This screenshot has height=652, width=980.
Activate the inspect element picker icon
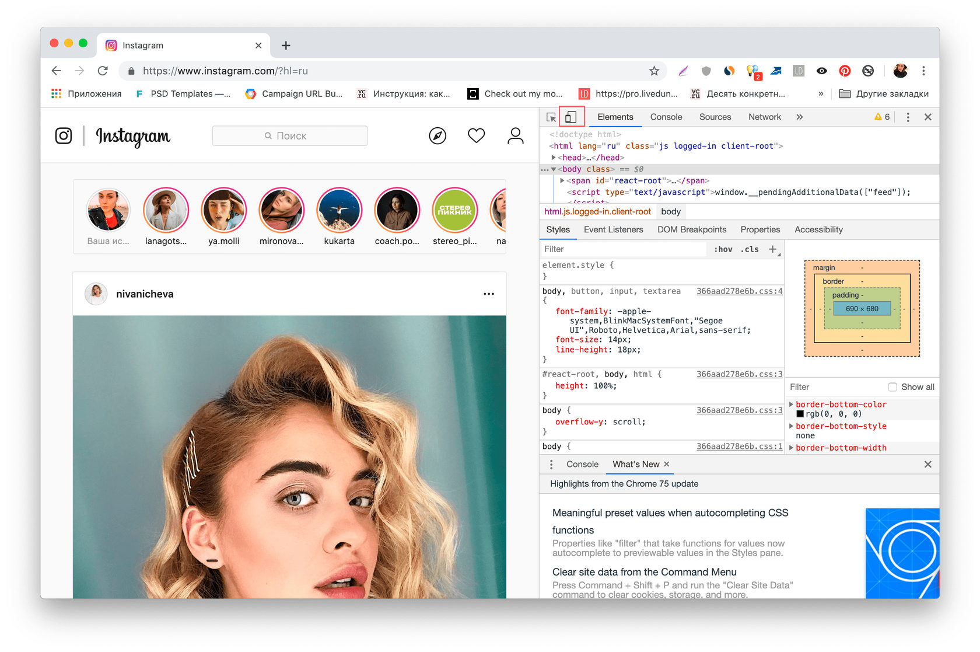(551, 117)
